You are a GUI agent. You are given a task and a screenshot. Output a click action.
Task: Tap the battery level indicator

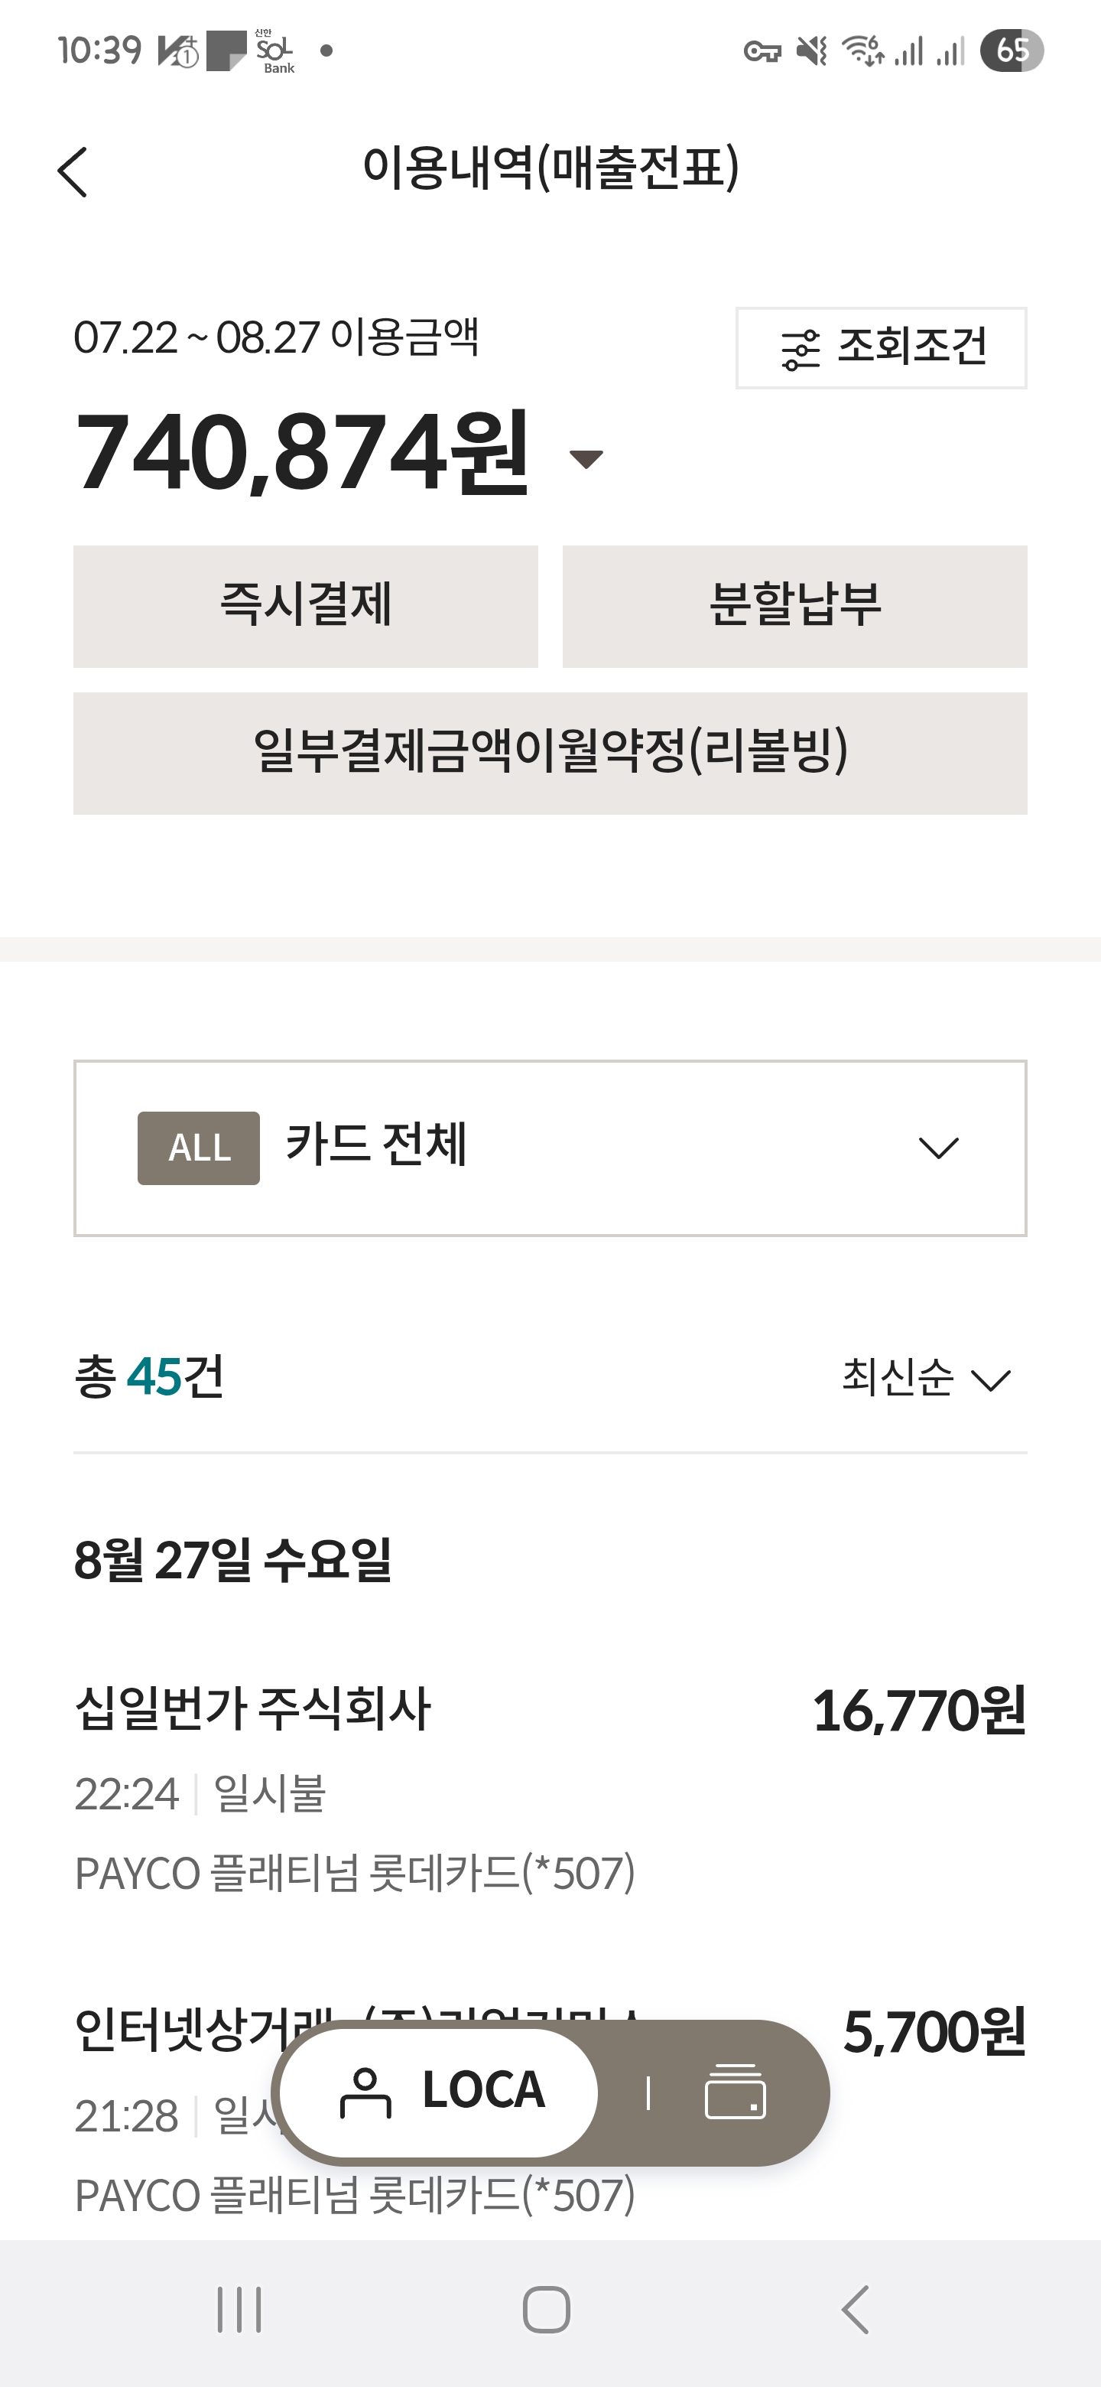click(1012, 51)
